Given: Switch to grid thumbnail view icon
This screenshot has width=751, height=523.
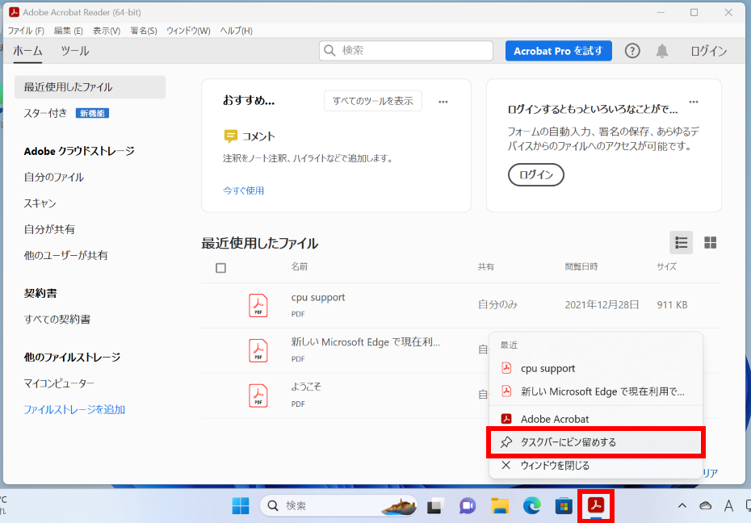Looking at the screenshot, I should (711, 243).
